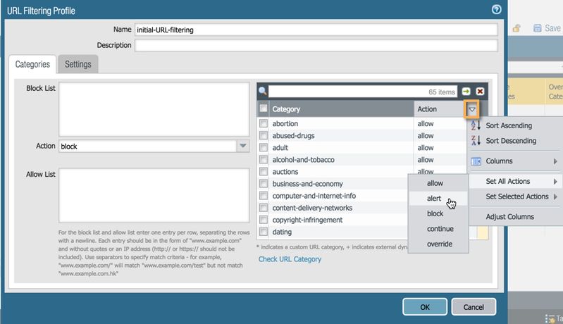Viewport: 563px width, 324px height.
Task: Check the content-delivery-networks checkbox
Action: click(x=264, y=207)
